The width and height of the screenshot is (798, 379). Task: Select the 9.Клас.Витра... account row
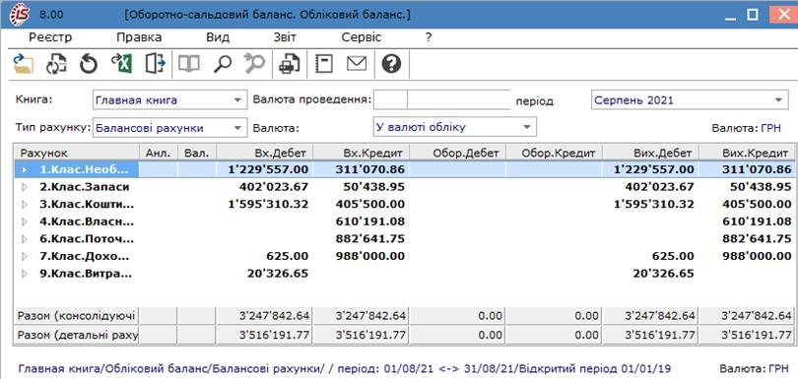[404, 274]
